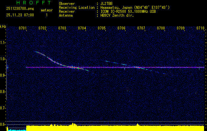207x131 pixels.
Task: Click the kHz axis unit label
Action: point(3,26)
